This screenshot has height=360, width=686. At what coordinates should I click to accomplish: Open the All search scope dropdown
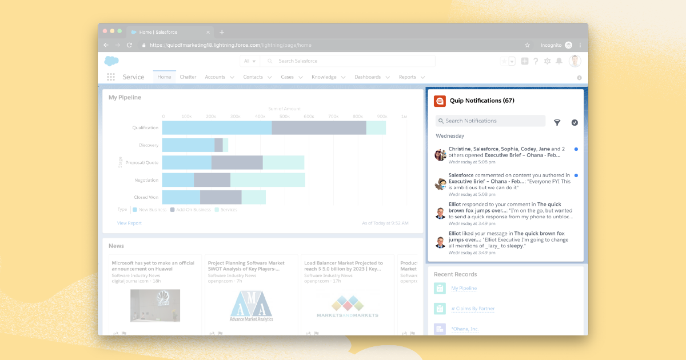[x=250, y=61]
